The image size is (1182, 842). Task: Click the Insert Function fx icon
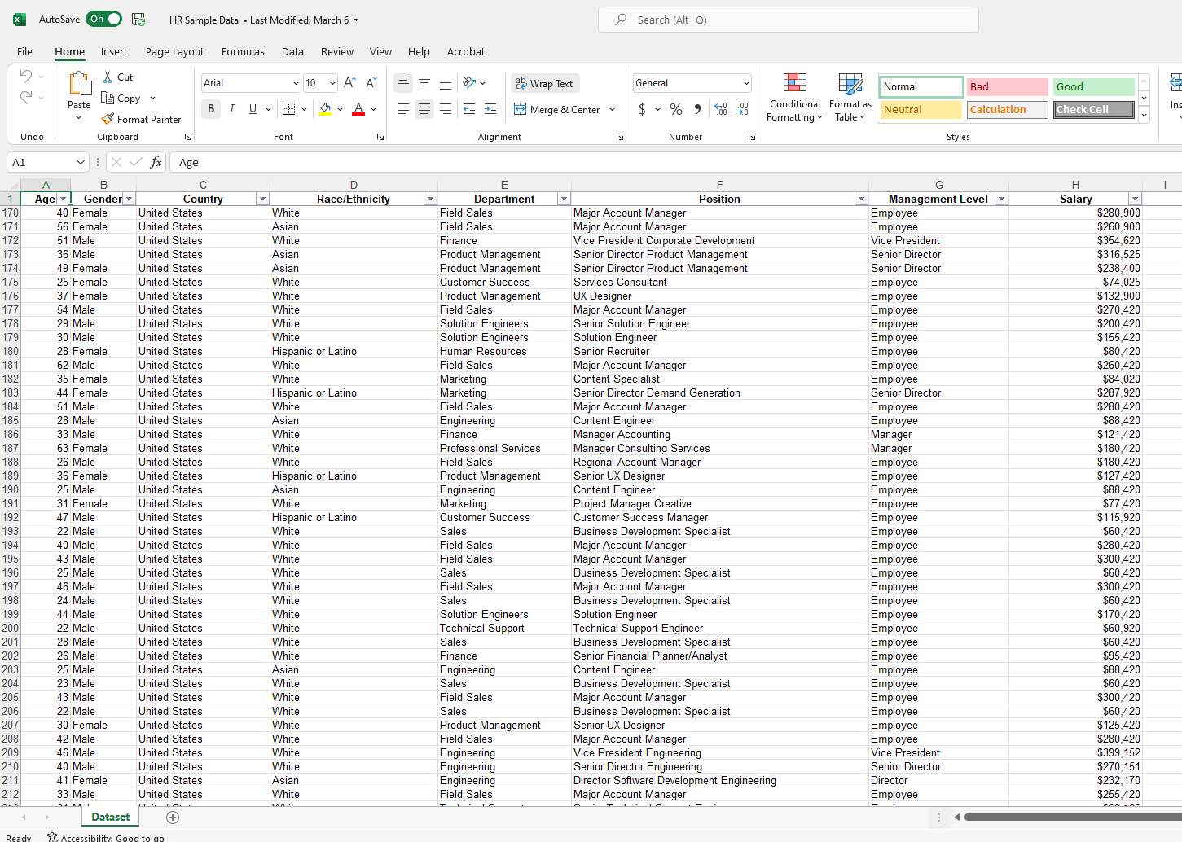point(156,162)
